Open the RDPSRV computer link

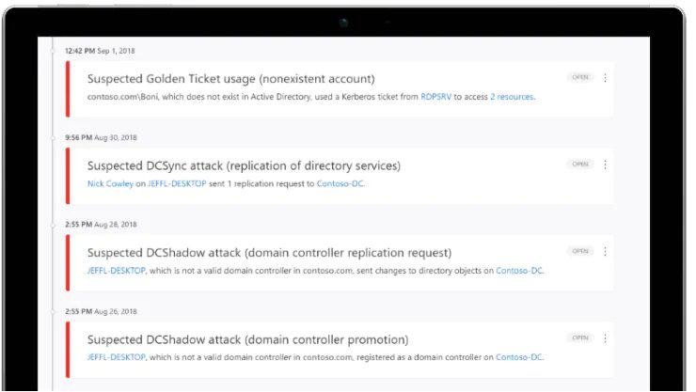435,97
